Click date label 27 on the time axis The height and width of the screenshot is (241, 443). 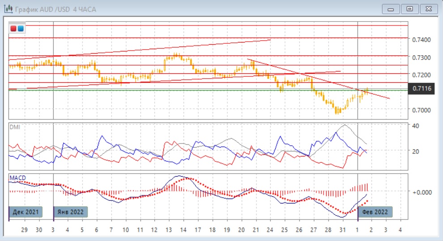point(313,230)
